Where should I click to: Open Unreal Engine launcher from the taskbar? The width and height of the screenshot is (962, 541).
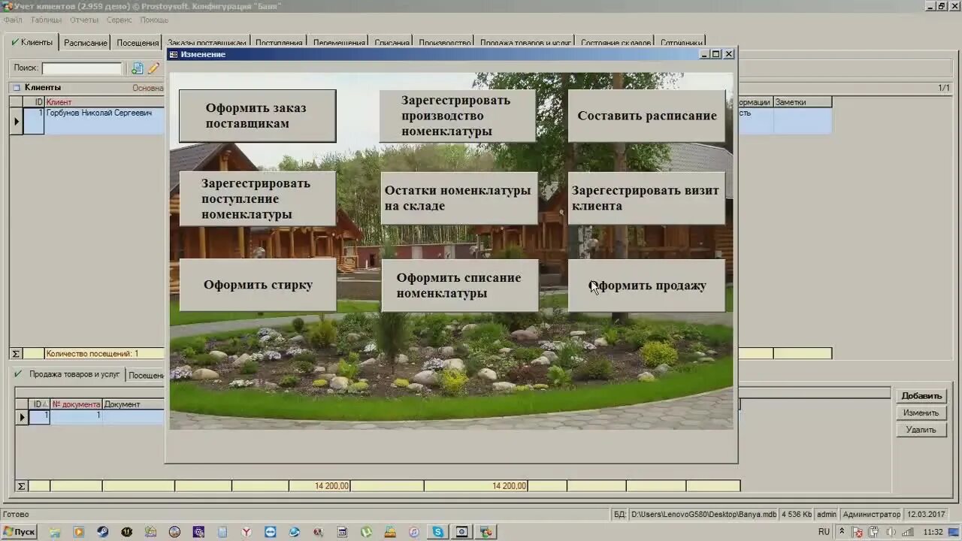click(x=127, y=532)
